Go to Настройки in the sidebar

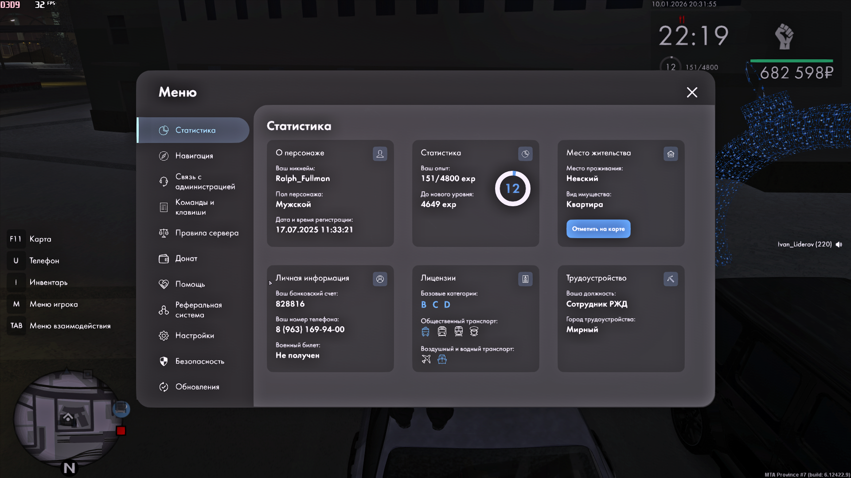point(194,335)
